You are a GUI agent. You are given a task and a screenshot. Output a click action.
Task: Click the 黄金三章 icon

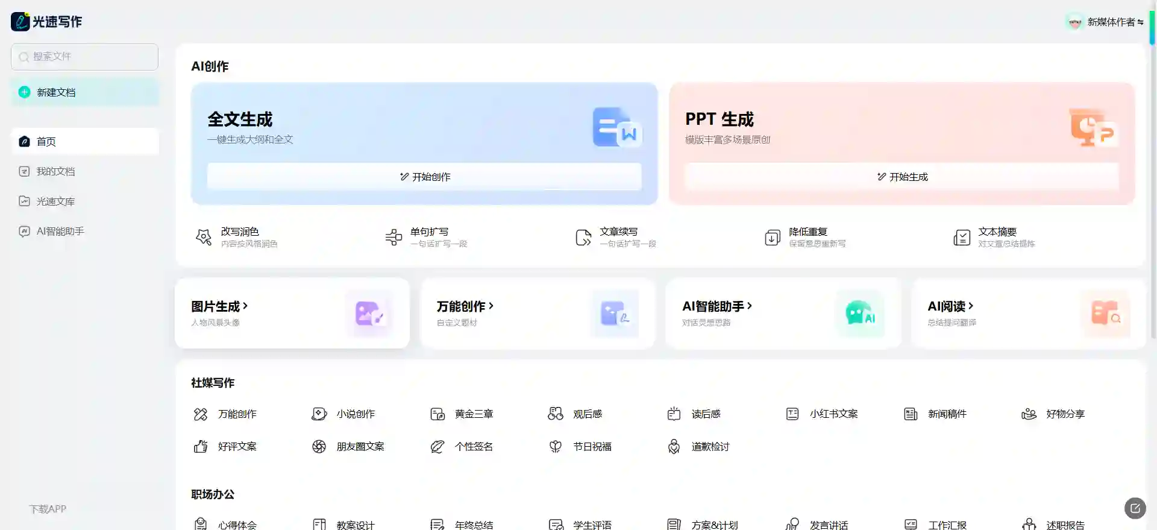pos(437,414)
